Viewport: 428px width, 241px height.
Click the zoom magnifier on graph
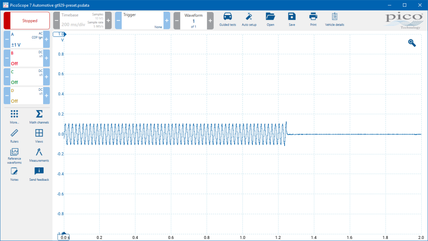412,43
